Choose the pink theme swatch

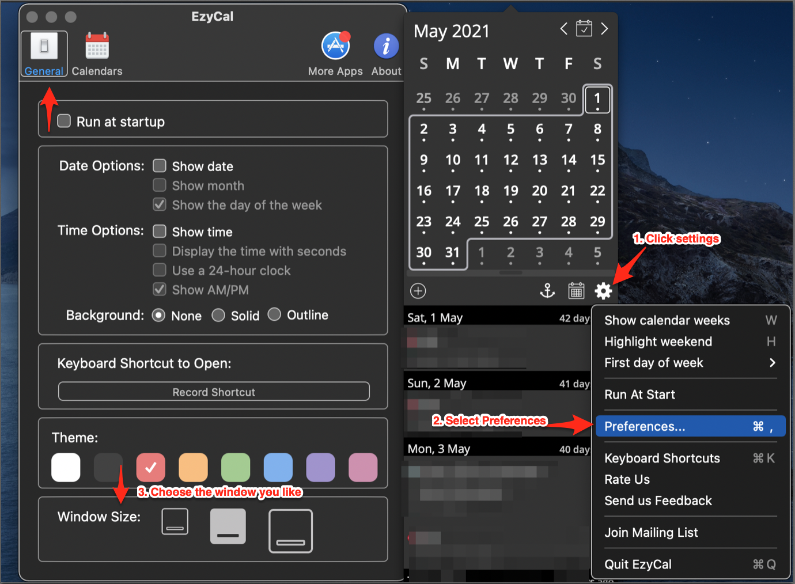363,467
